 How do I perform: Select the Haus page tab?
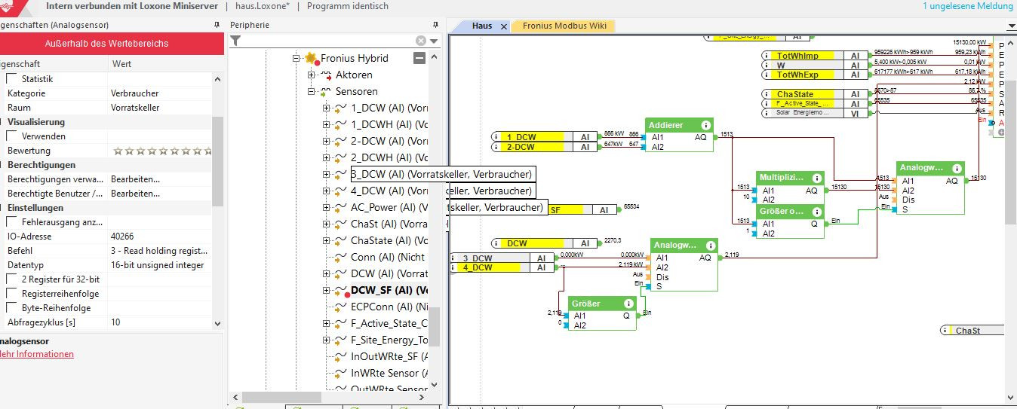[482, 26]
